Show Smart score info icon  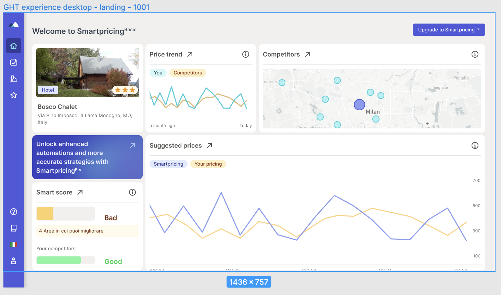(x=132, y=192)
